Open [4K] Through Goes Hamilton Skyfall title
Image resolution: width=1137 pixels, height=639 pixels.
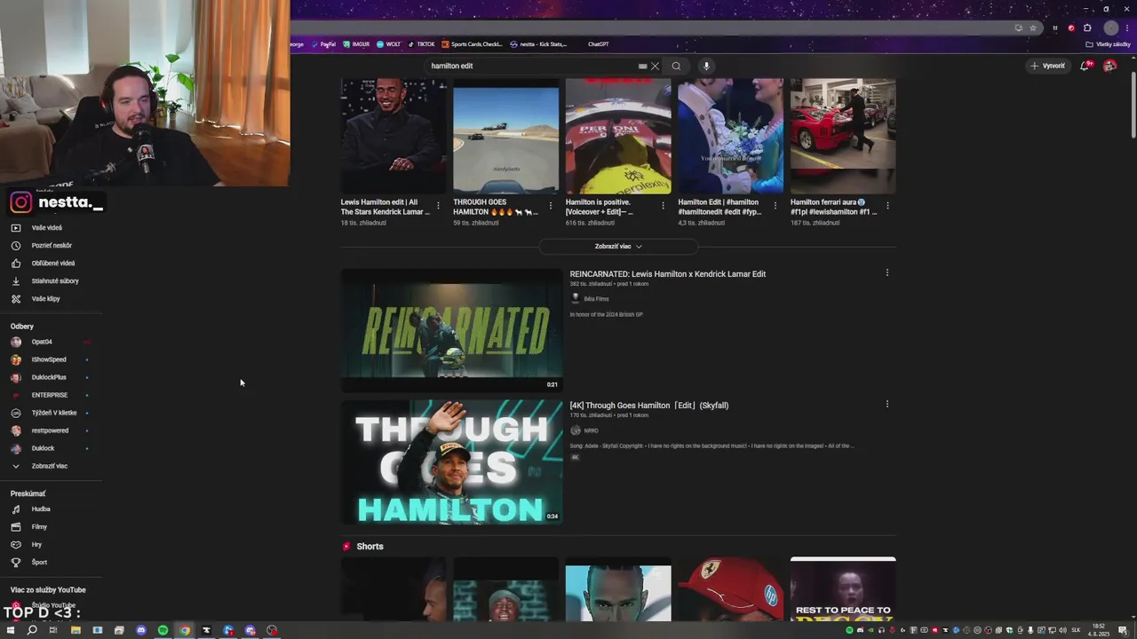click(x=649, y=406)
